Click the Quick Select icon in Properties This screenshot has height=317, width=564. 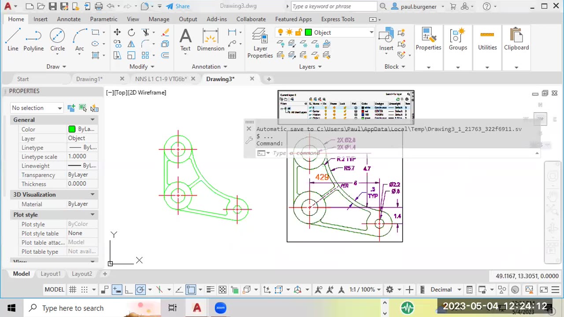pos(94,108)
